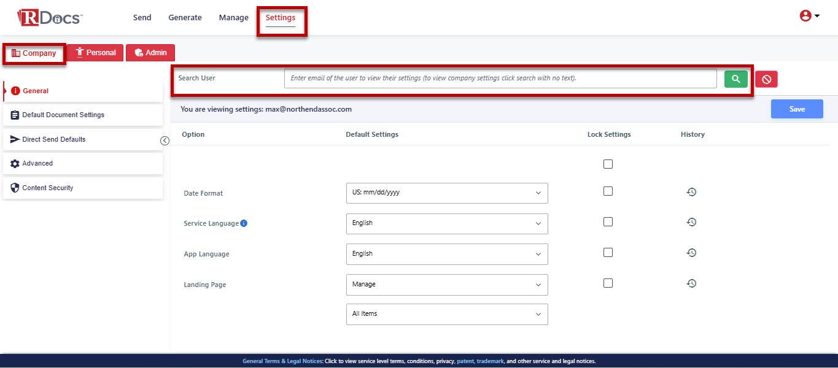The width and height of the screenshot is (838, 368).
Task: Click the Search User email field
Action: pos(500,79)
